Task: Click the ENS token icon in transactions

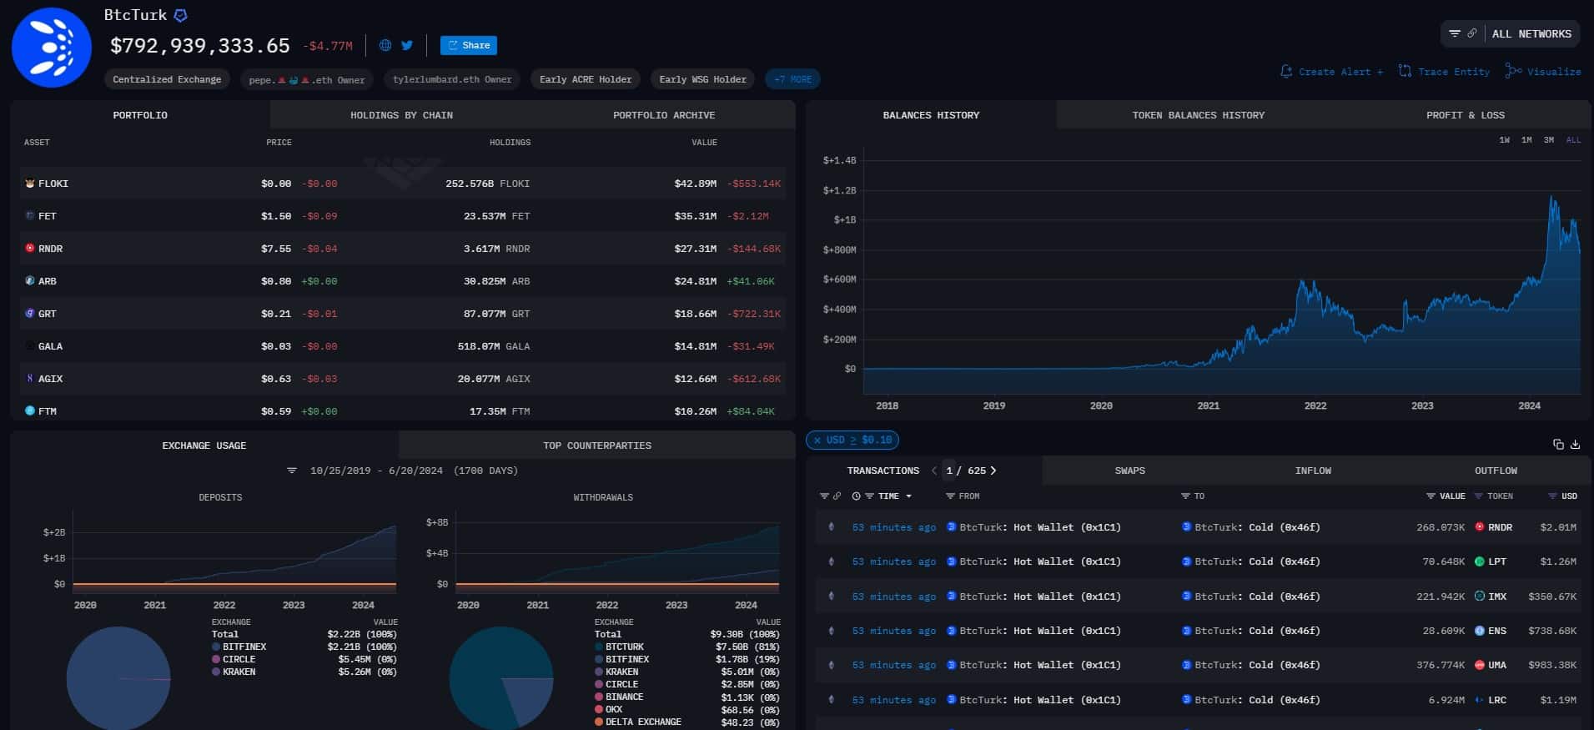Action: tap(1480, 631)
